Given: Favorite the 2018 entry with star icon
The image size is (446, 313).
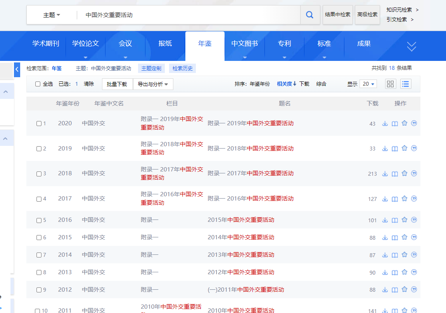Looking at the screenshot, I should (x=405, y=173).
